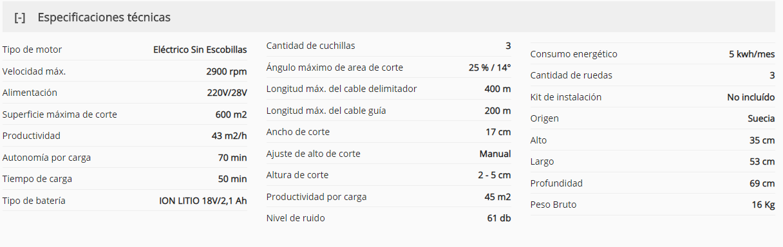Click the Origen Suecia value

761,118
